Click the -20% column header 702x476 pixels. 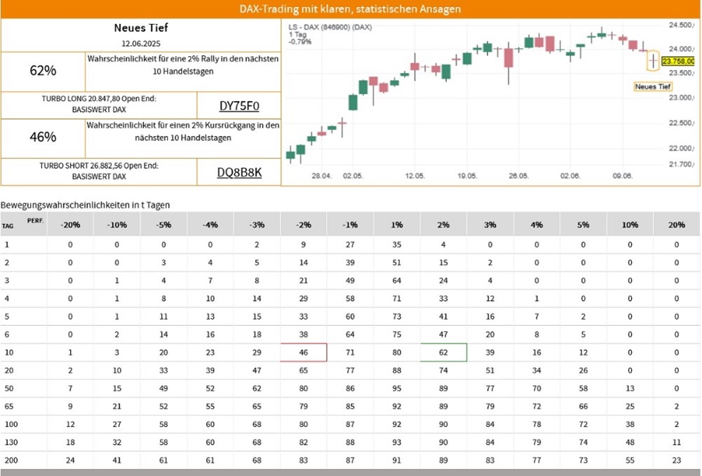70,225
